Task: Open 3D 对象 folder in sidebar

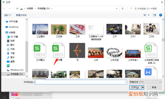Action: coord(12,37)
